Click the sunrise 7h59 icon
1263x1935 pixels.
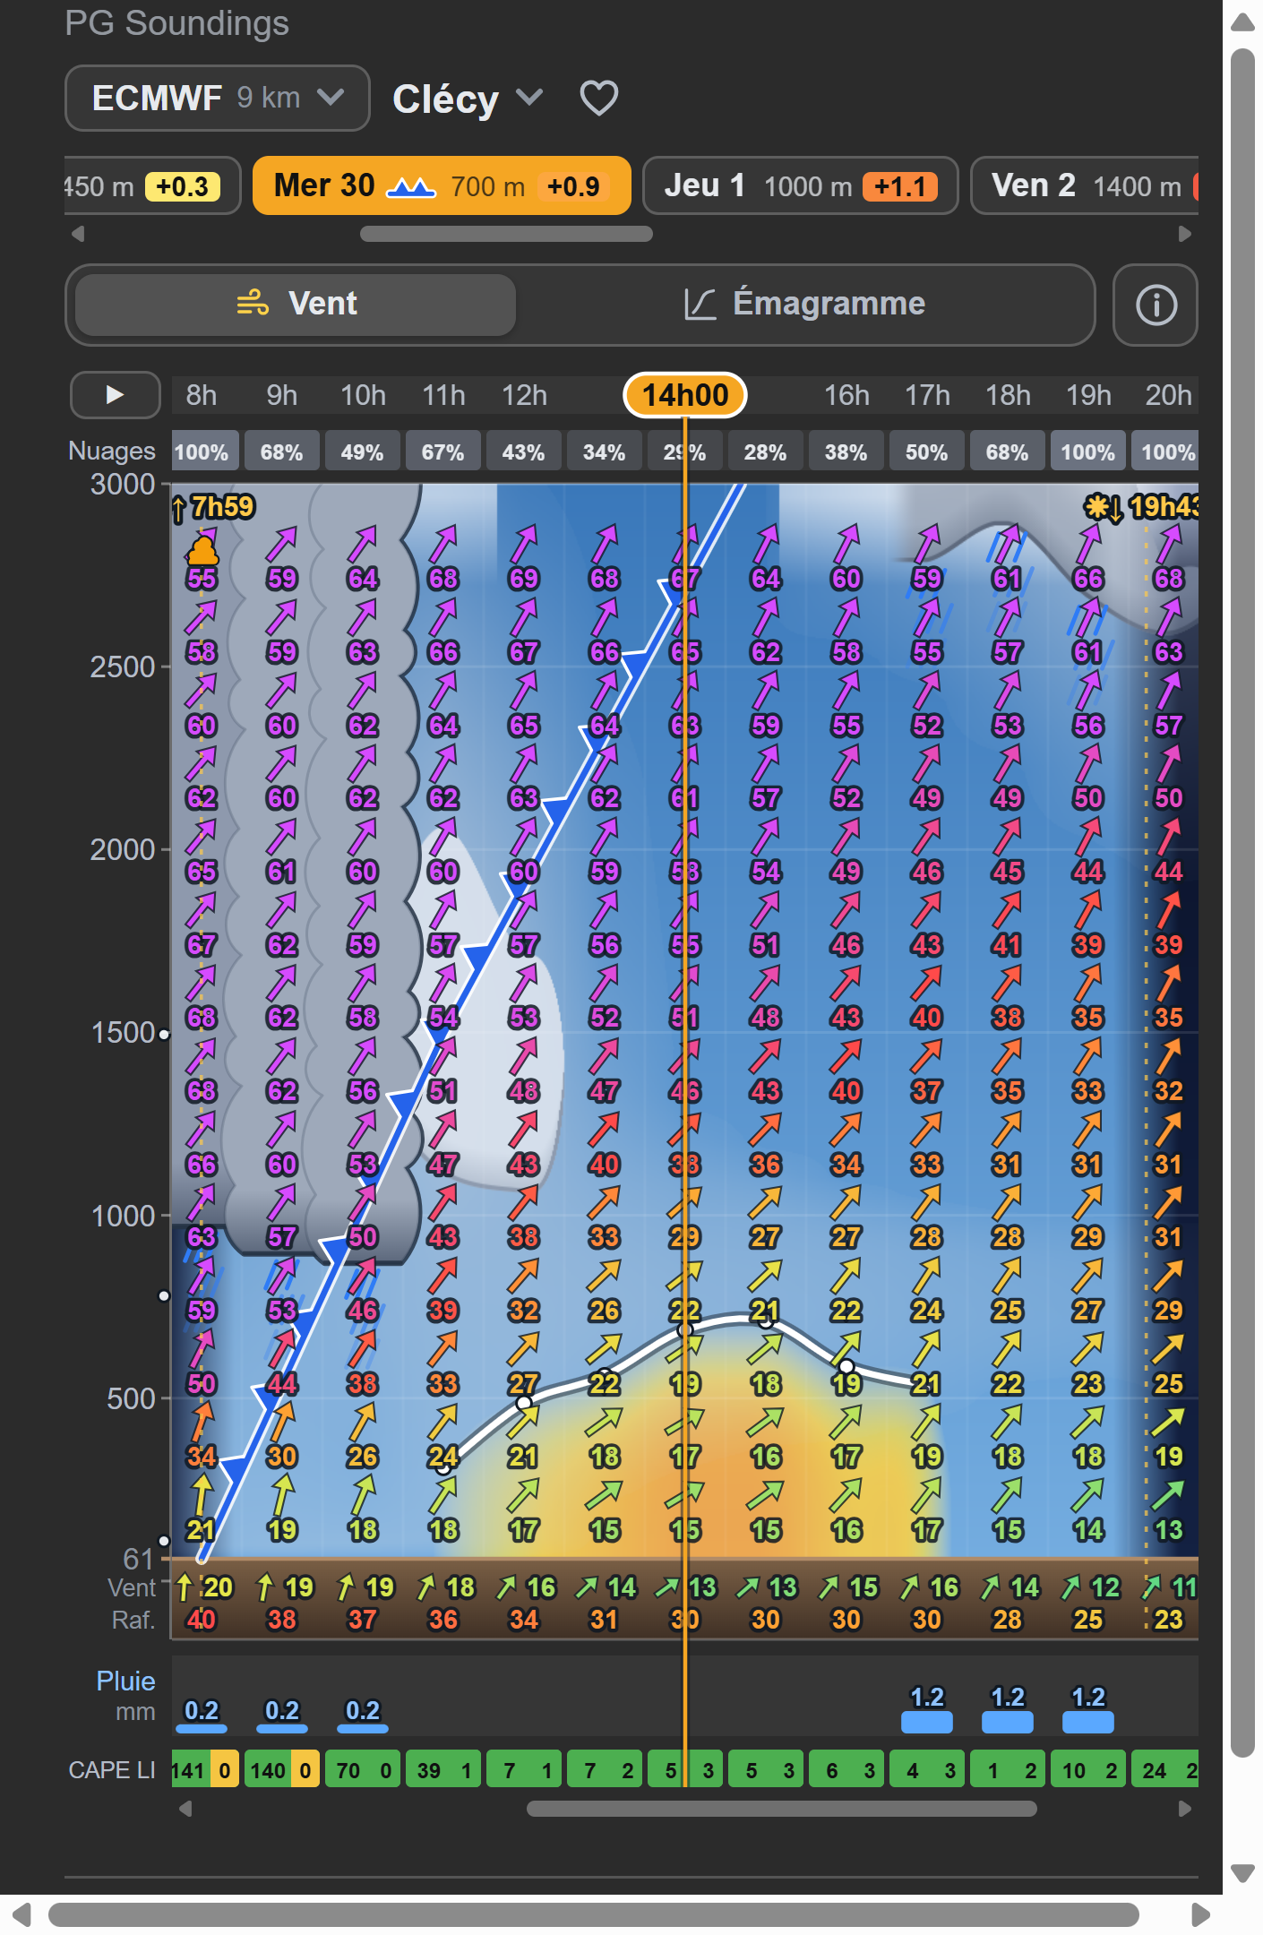coord(213,508)
